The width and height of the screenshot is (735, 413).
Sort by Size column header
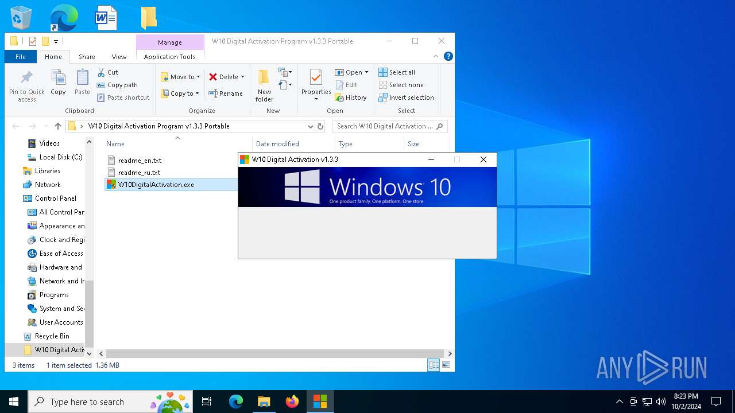(x=413, y=144)
